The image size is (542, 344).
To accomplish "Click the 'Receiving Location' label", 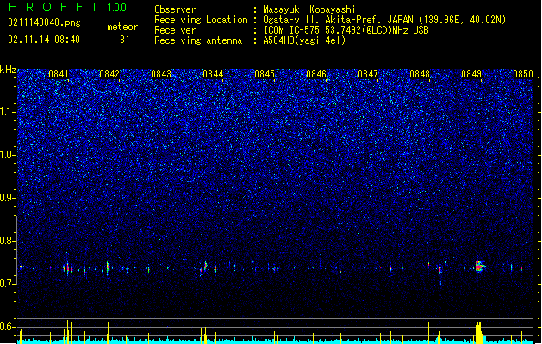I will point(201,20).
